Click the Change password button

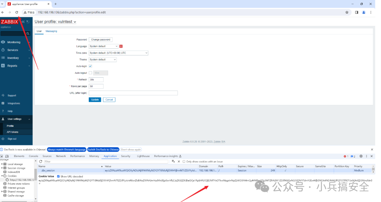click(x=101, y=40)
